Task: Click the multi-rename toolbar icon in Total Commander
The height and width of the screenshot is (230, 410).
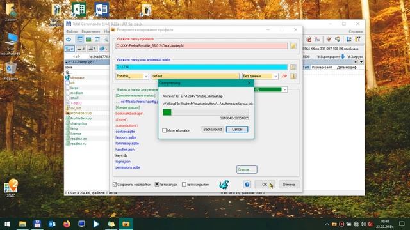Action: [x=318, y=40]
